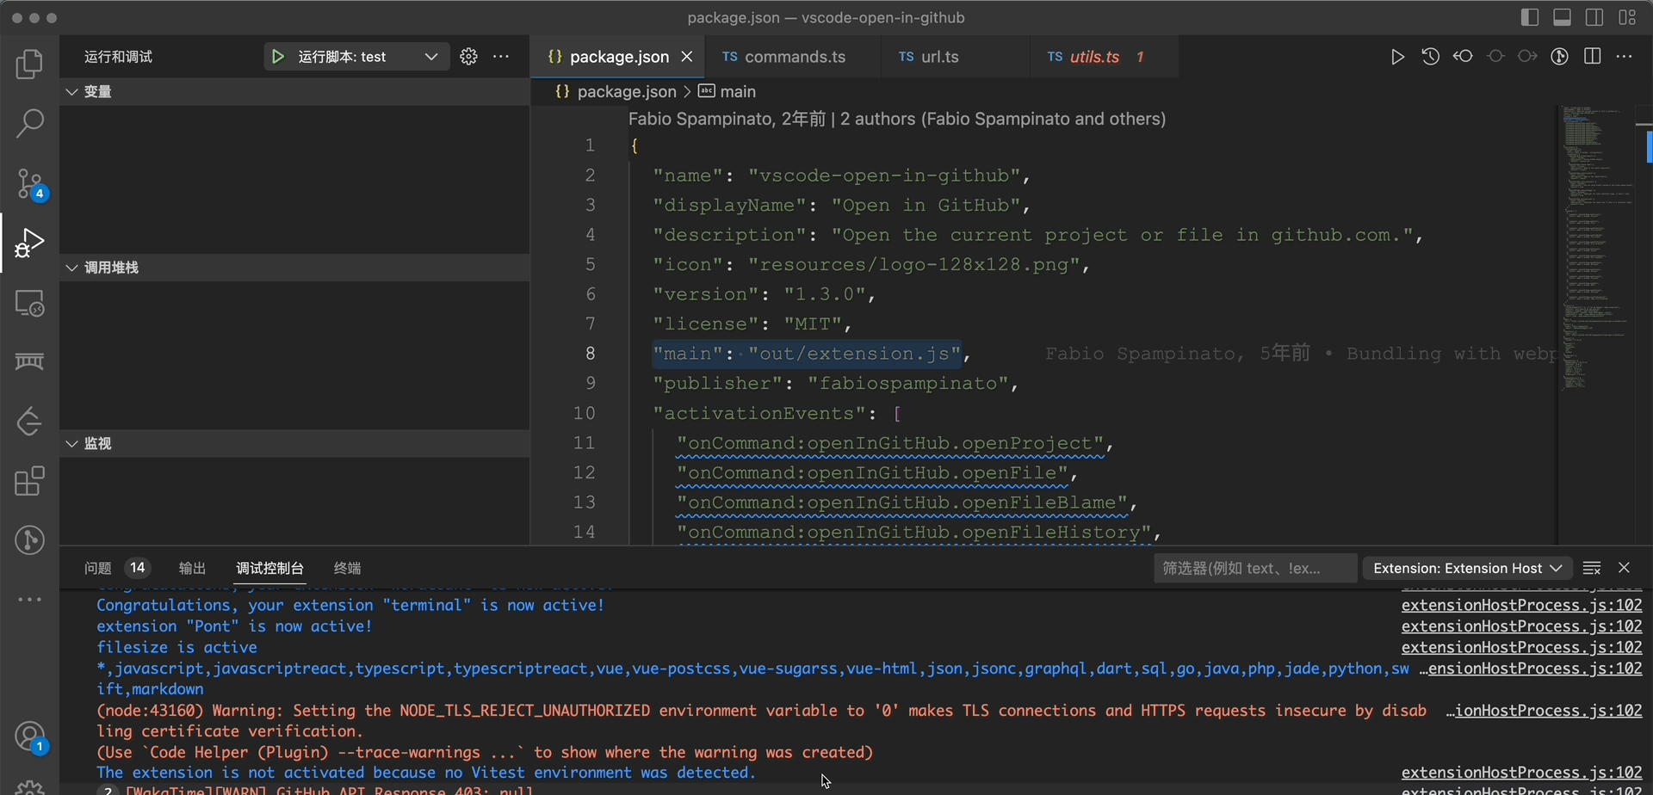Open the 终端 panel tab
This screenshot has width=1653, height=795.
click(x=347, y=568)
